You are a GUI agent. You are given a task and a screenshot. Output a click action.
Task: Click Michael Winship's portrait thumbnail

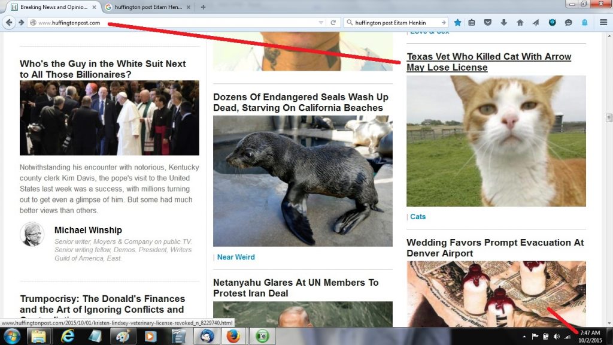pyautogui.click(x=32, y=234)
